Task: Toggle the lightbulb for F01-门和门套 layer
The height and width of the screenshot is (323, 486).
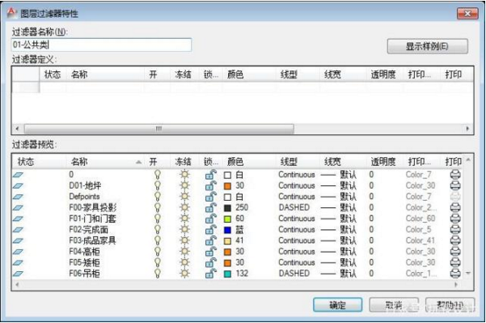Action: click(158, 219)
